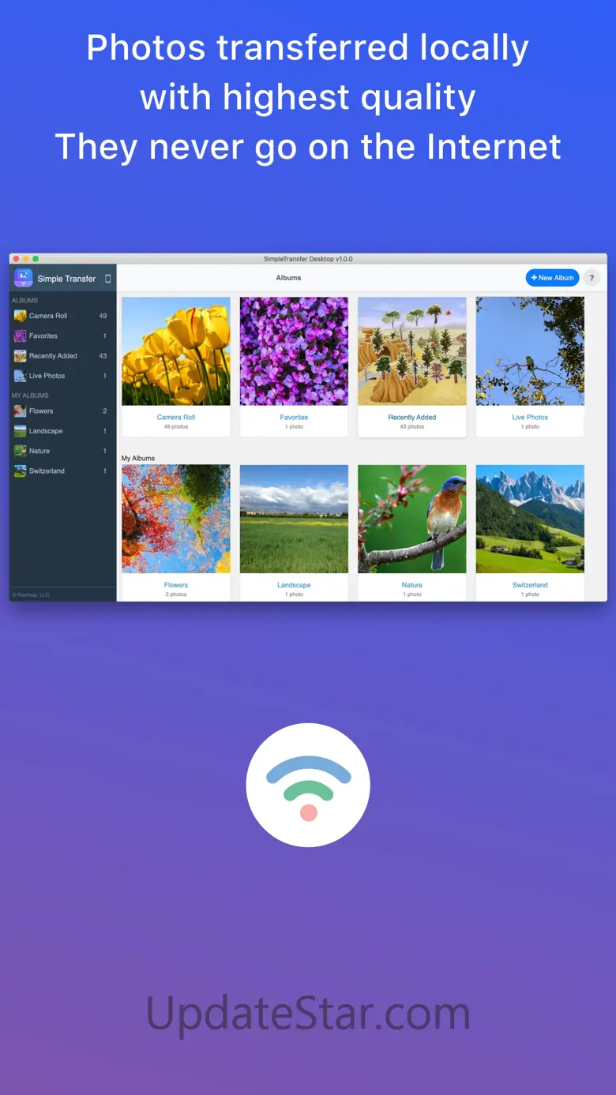Click the Switzerland sidebar thumbnail icon
The image size is (616, 1095).
tap(20, 471)
